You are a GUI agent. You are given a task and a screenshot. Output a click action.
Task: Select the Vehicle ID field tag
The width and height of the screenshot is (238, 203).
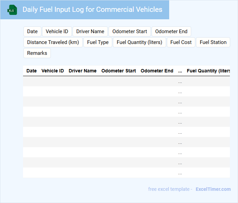57,31
